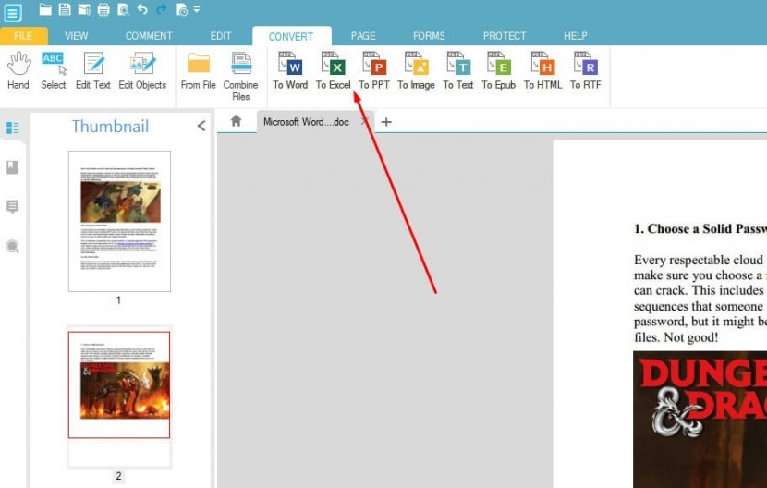The height and width of the screenshot is (488, 767).
Task: Click the Print icon
Action: coord(103,9)
